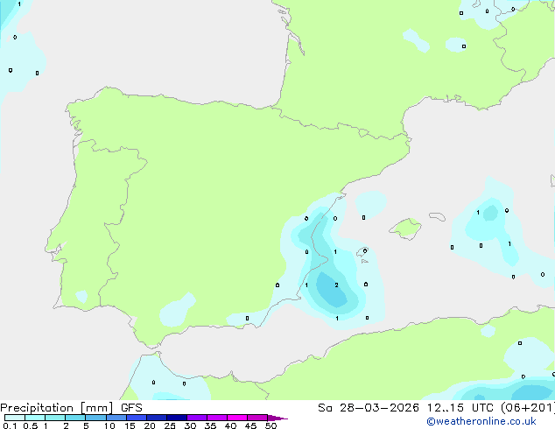Viewport: 555px width, 429px height.
Task: Click the '0.5' legend scale label
Action: 31,425
